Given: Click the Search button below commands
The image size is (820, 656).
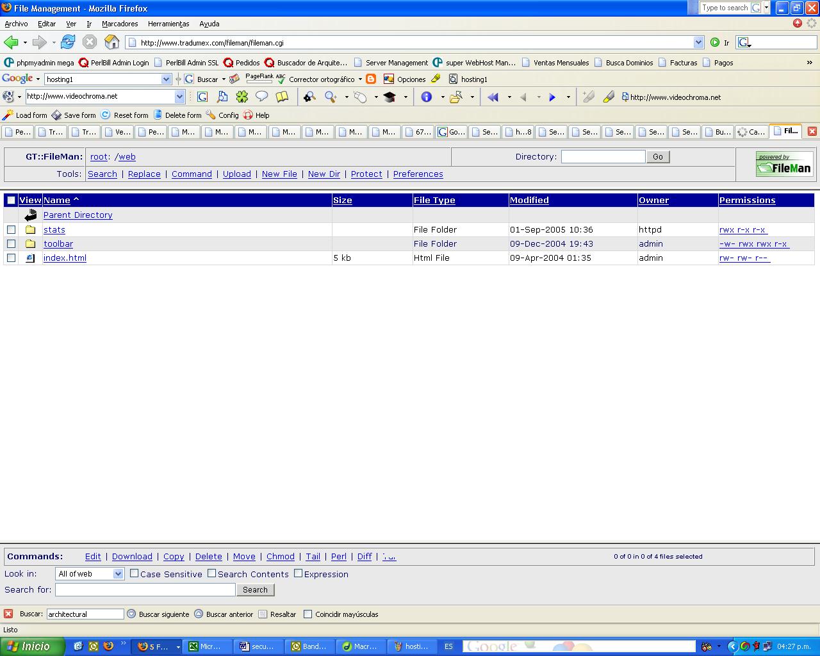Looking at the screenshot, I should (x=256, y=590).
